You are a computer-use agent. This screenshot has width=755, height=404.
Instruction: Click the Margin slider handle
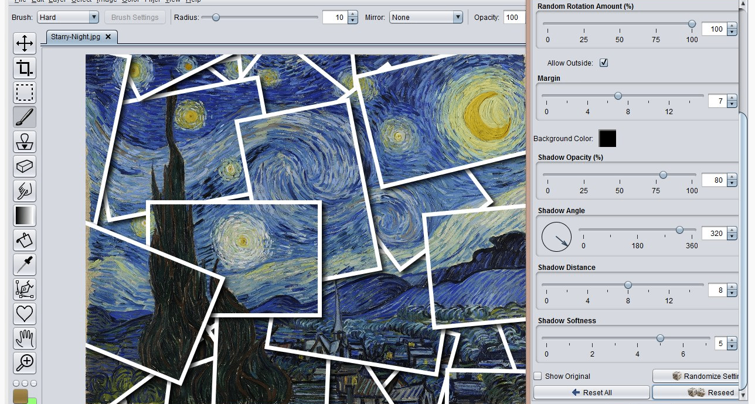click(x=618, y=96)
